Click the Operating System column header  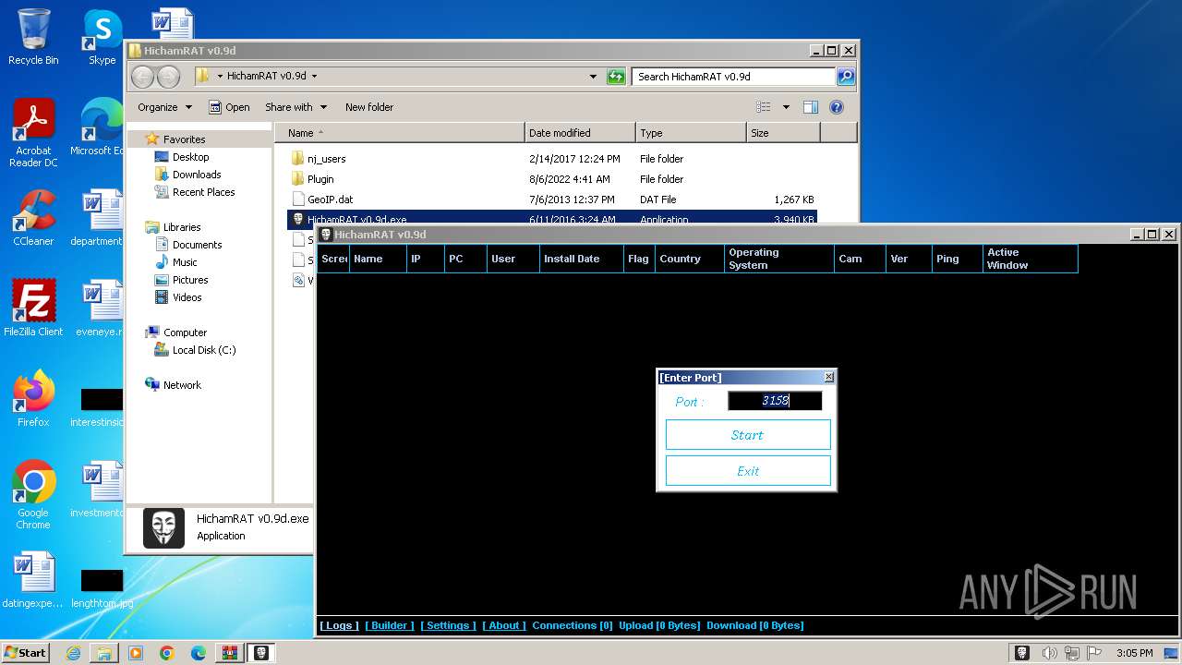778,259
